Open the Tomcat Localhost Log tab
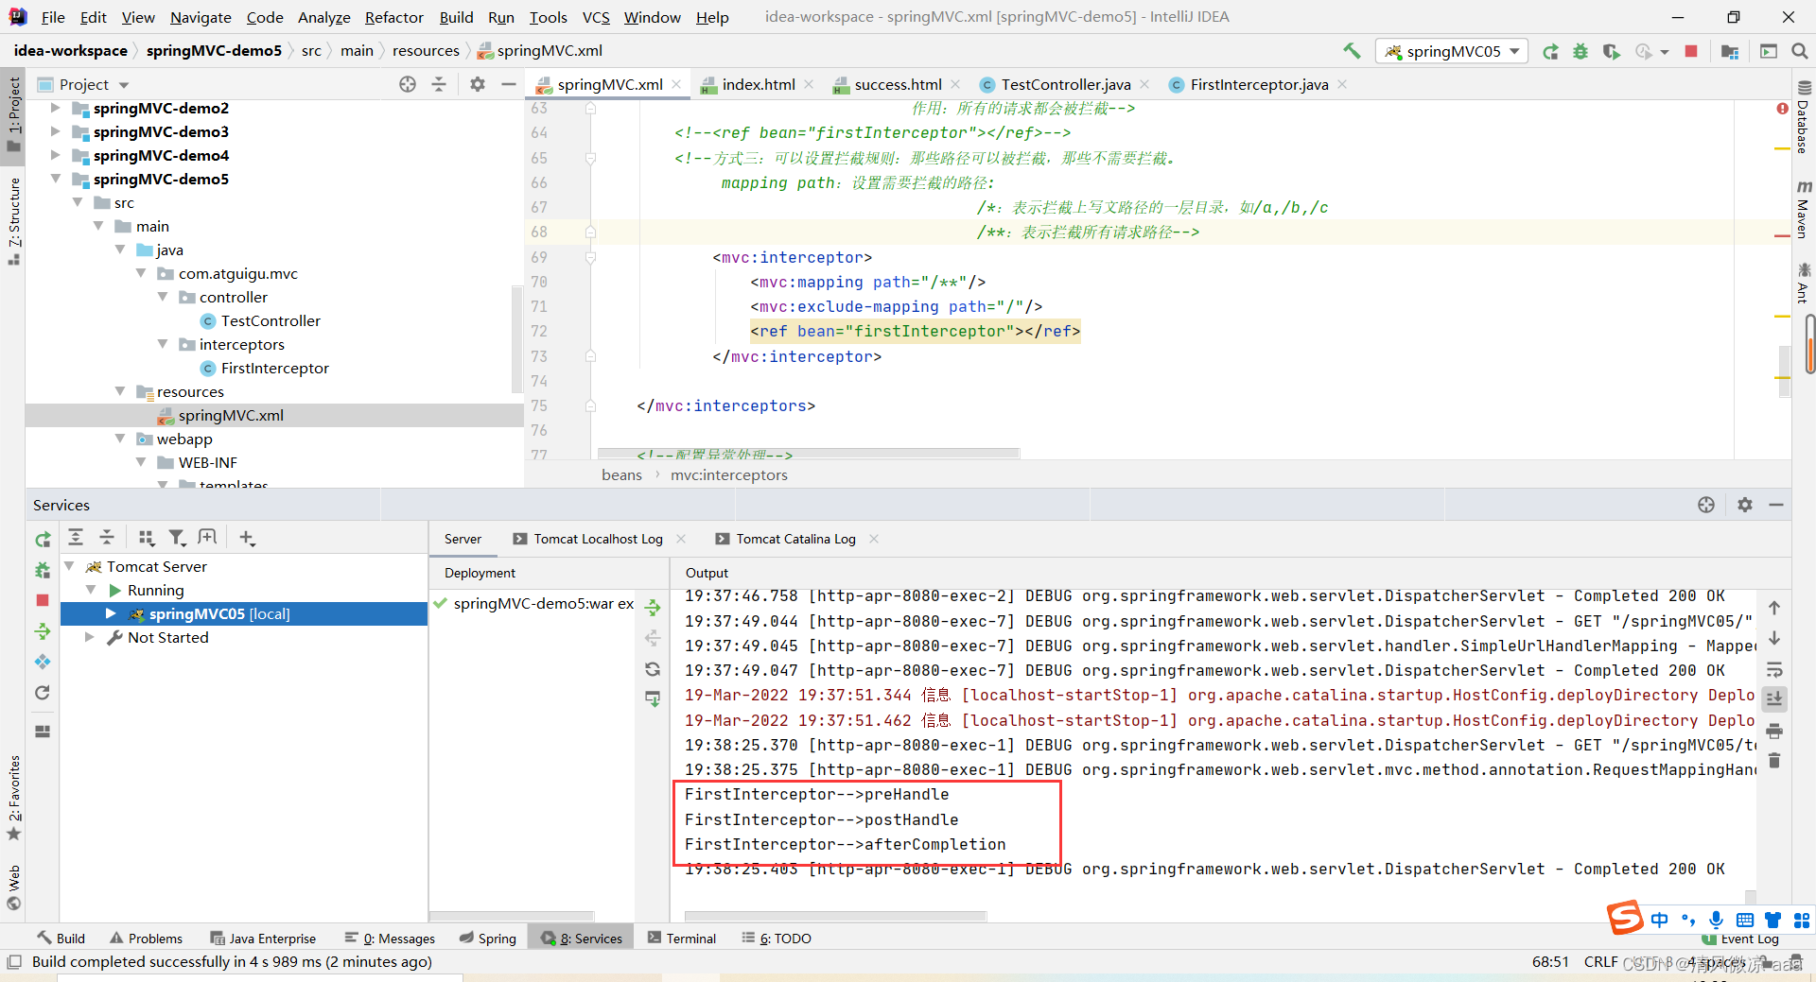Viewport: 1816px width, 982px height. 598,539
